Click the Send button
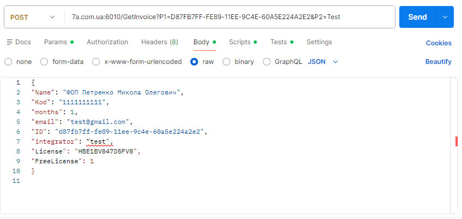The width and height of the screenshot is (462, 219). [417, 17]
